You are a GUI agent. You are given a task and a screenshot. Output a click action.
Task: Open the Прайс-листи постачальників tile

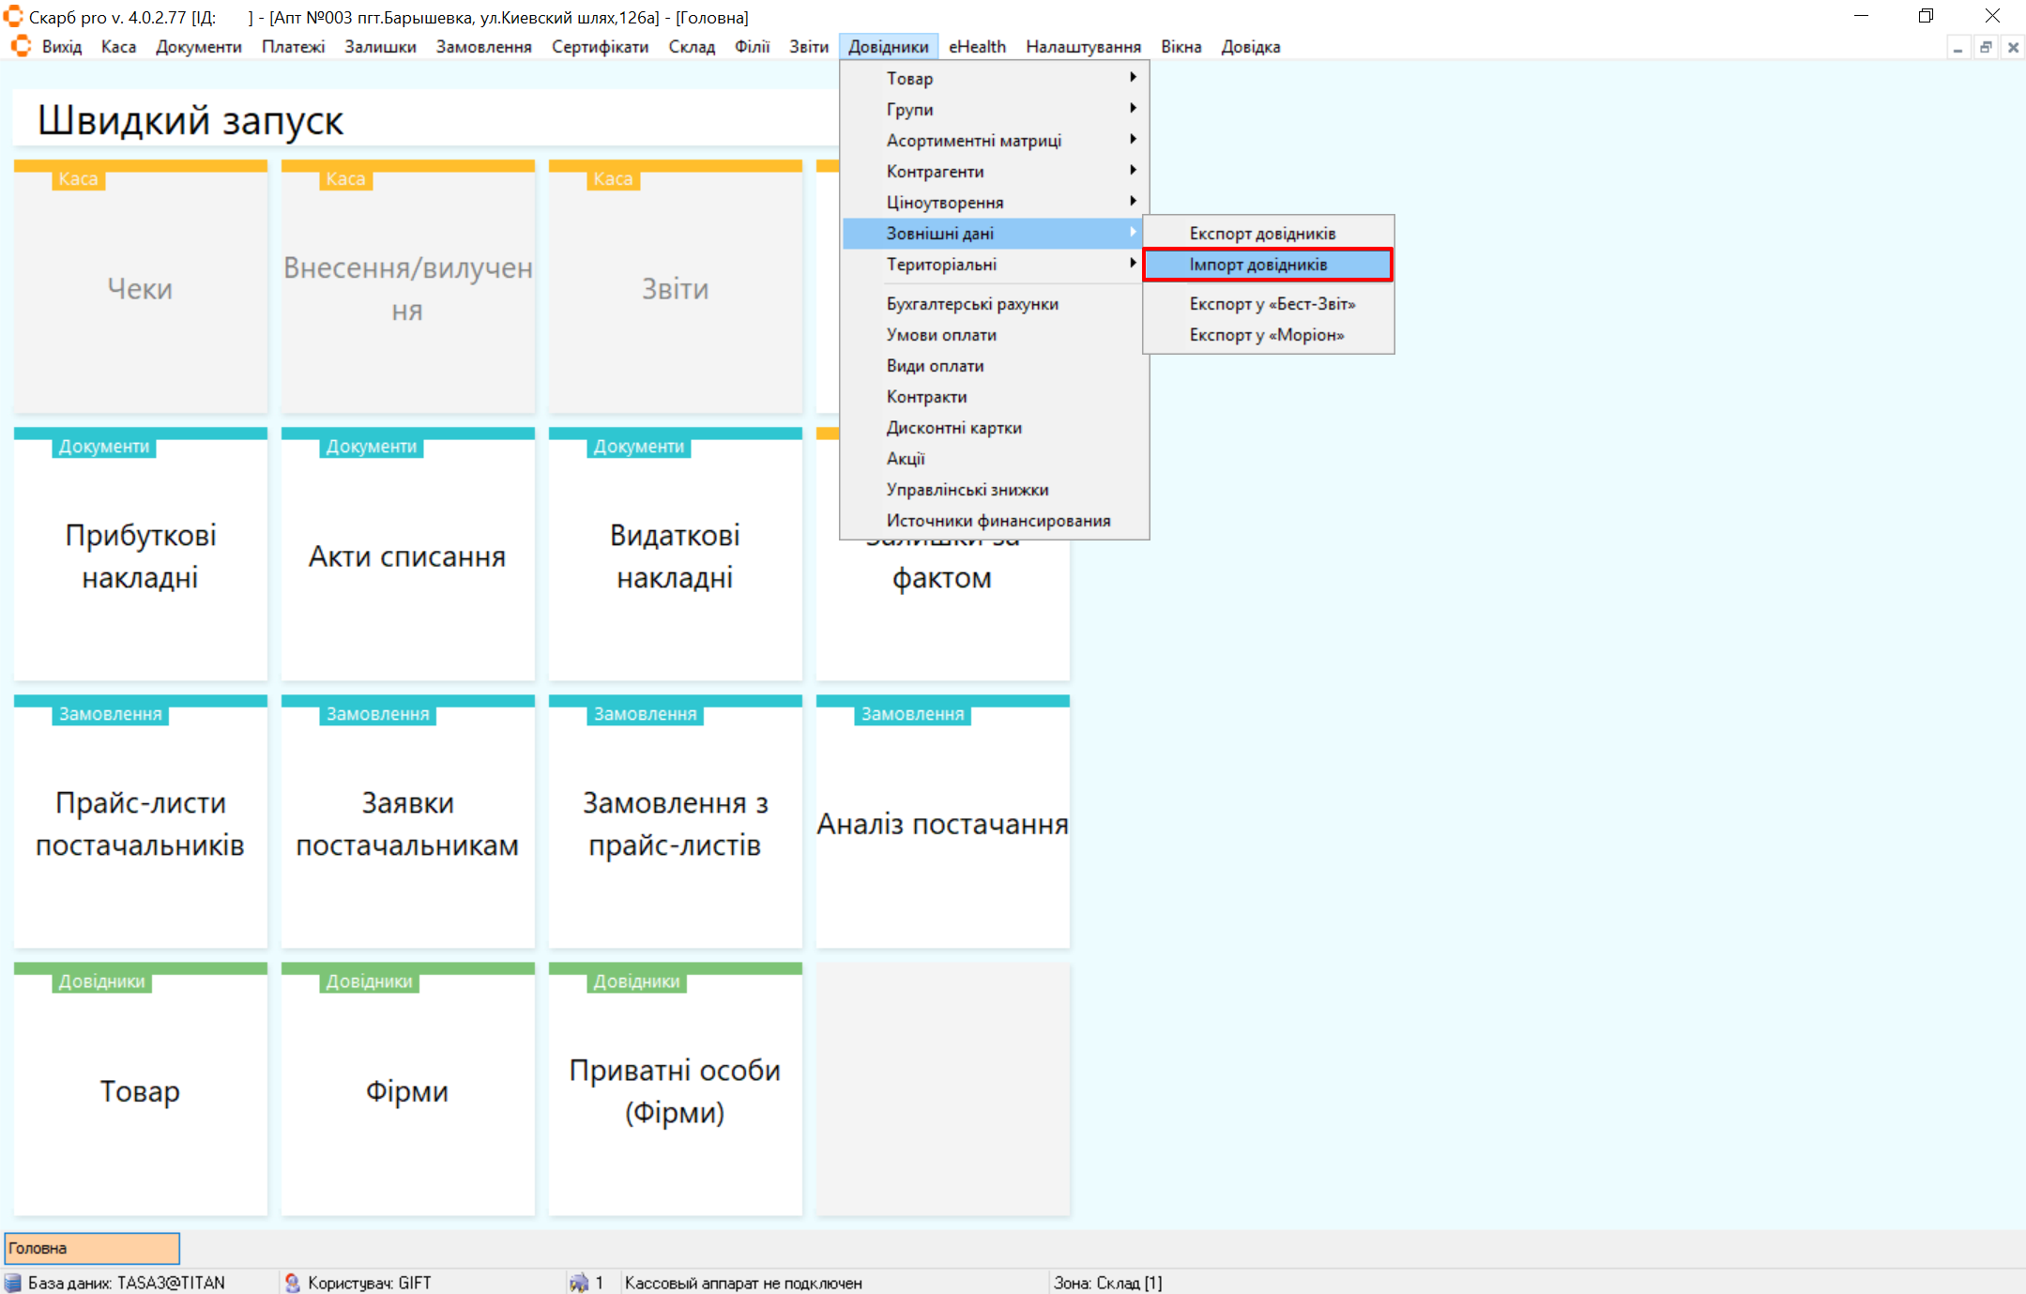[141, 823]
